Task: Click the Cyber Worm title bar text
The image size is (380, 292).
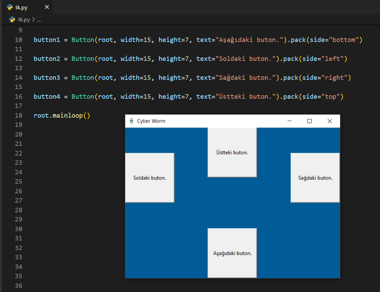Action: (x=151, y=121)
